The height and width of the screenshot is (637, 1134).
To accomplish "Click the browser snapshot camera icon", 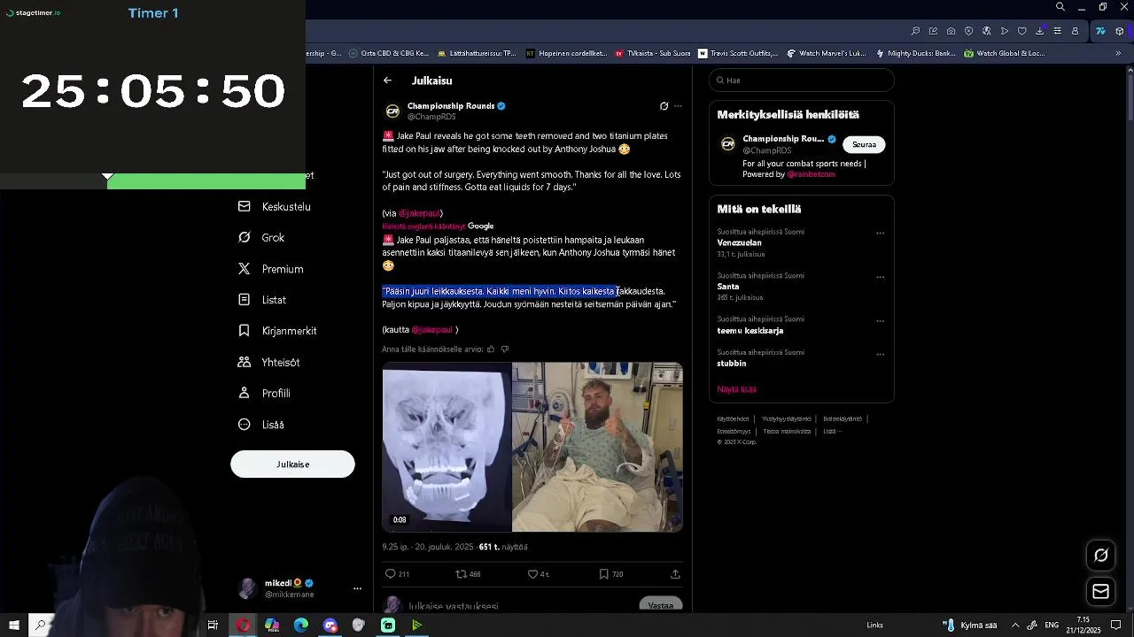I will pos(951,31).
